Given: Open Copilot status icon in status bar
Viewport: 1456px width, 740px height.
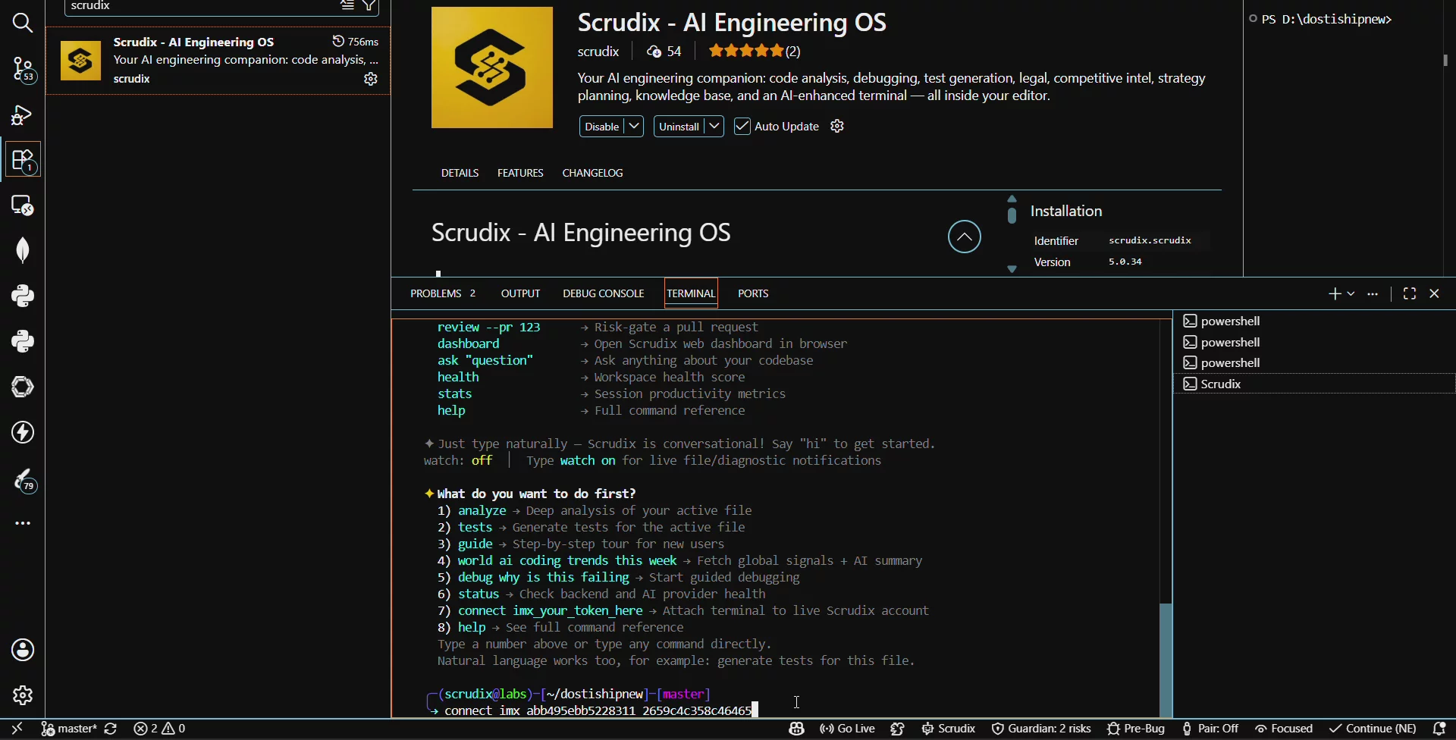Looking at the screenshot, I should 796,729.
